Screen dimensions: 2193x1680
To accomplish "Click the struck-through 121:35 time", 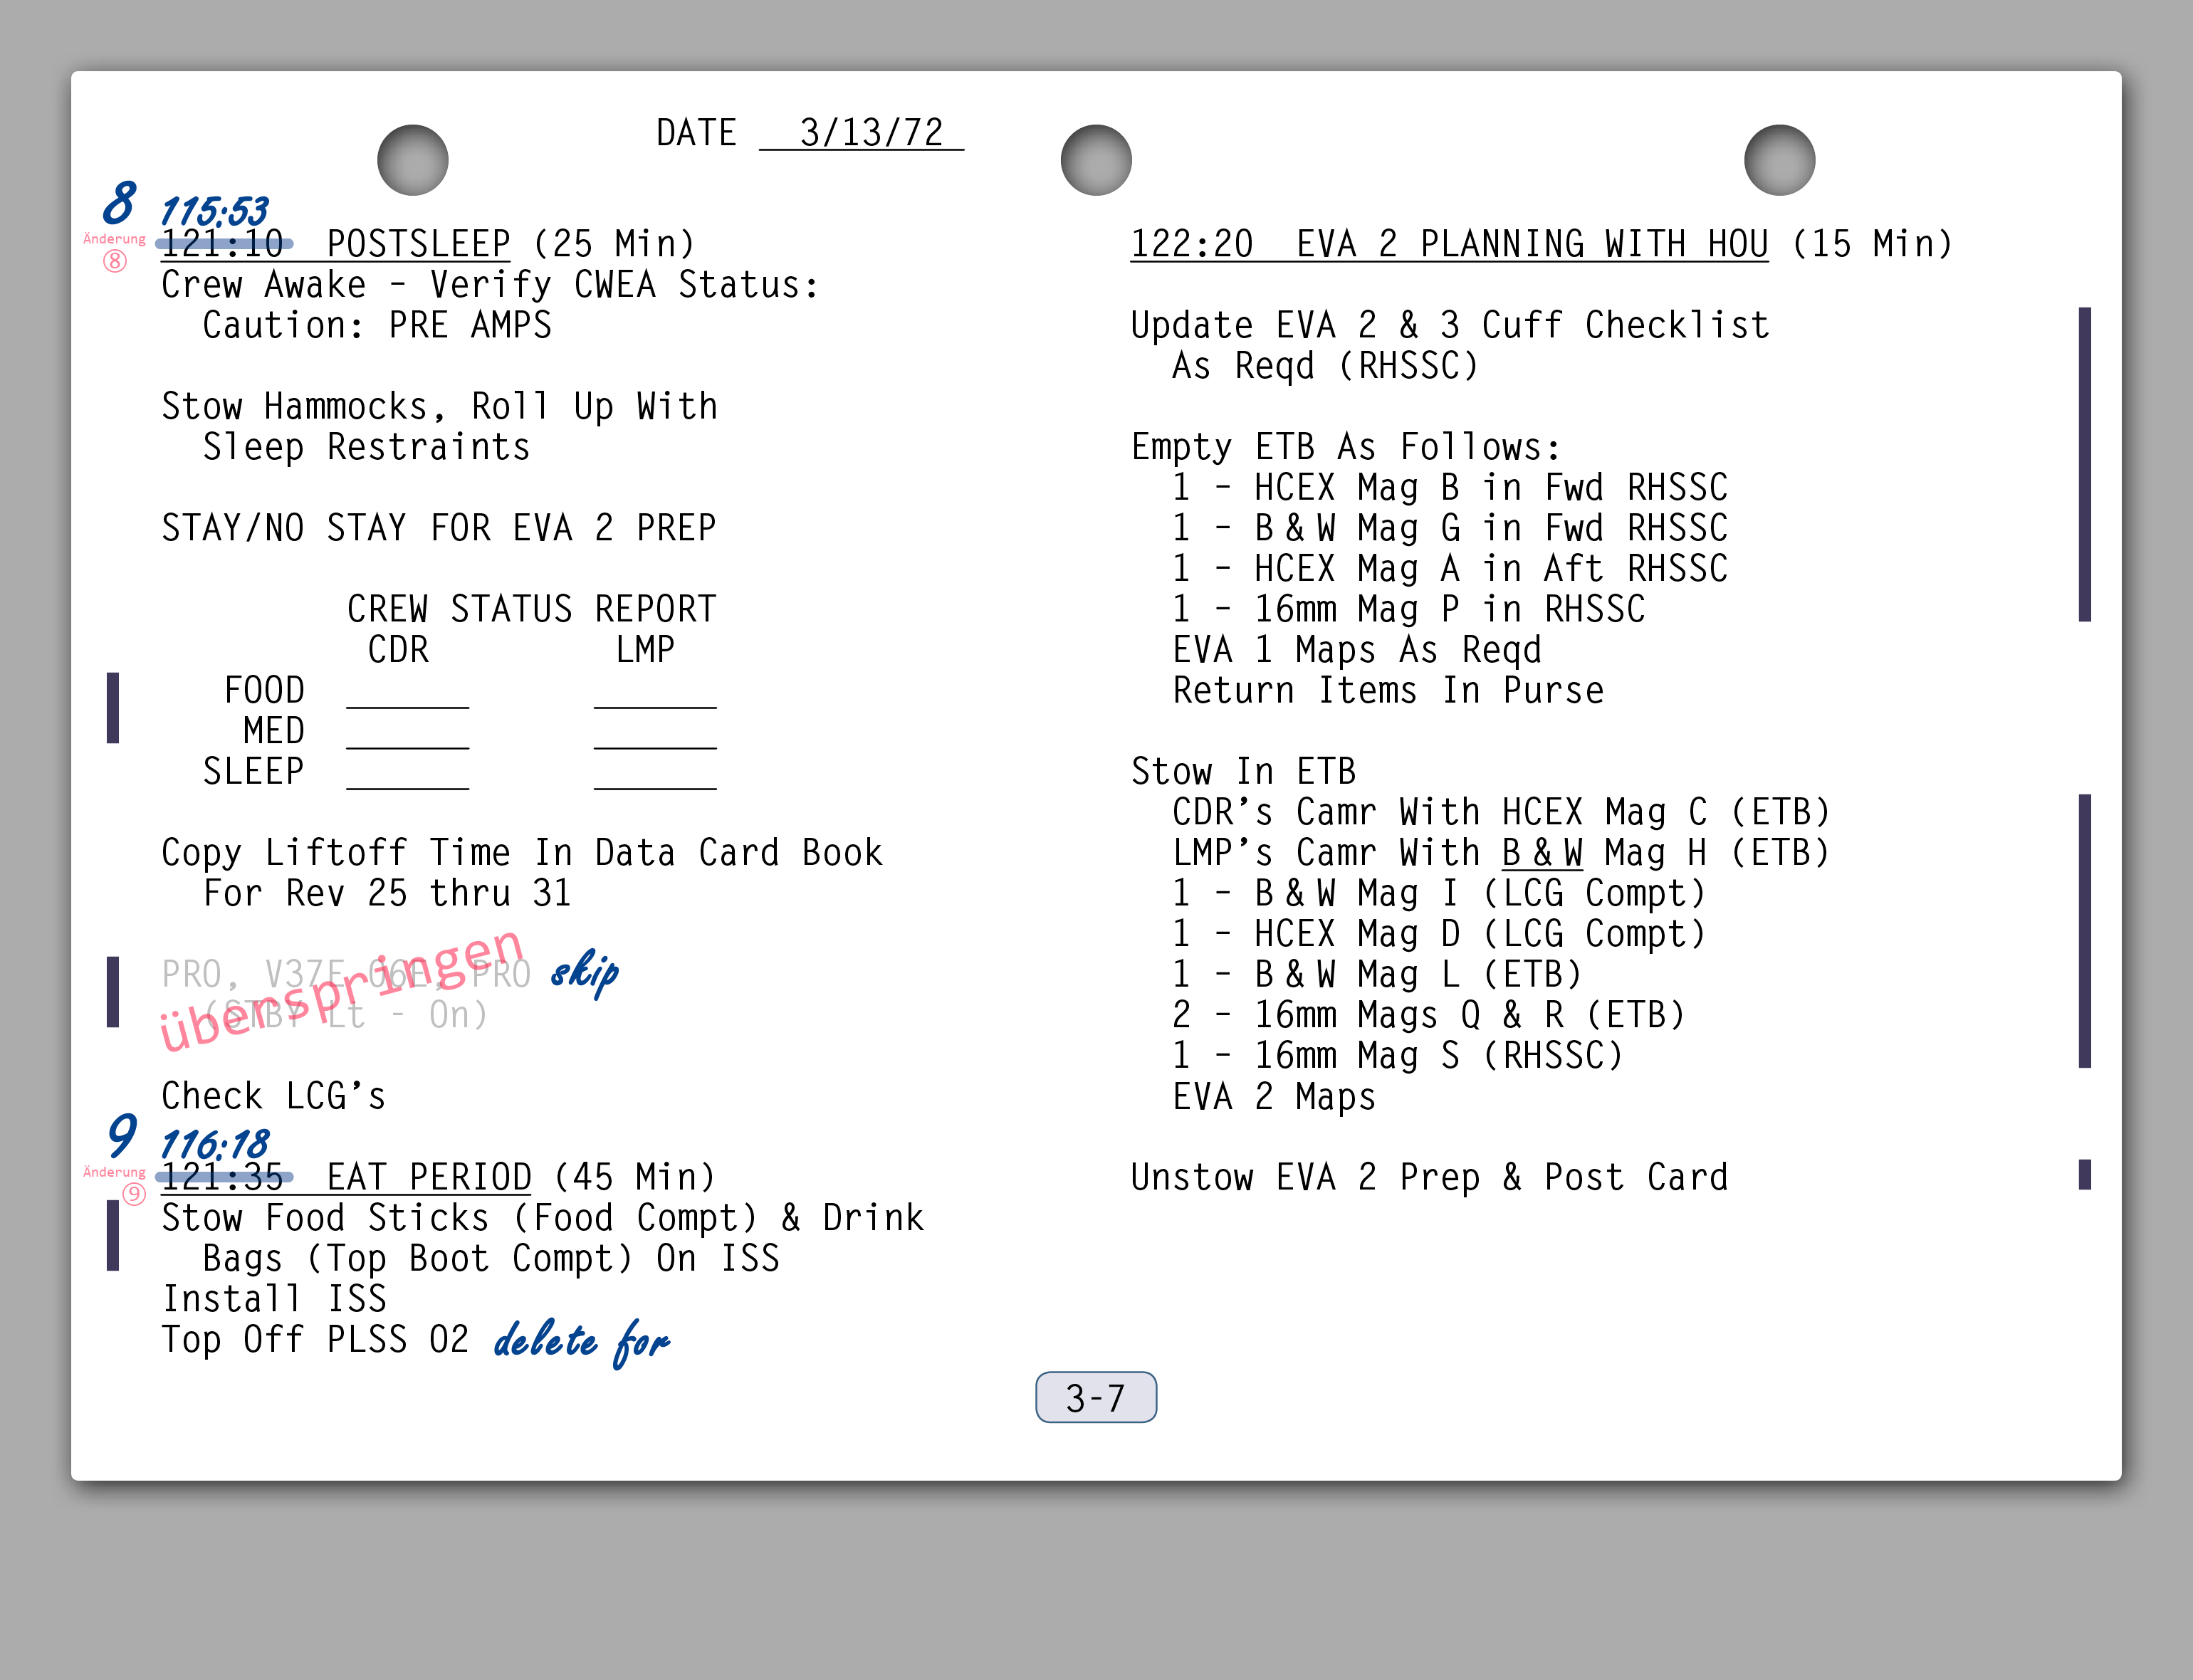I will click(222, 1177).
